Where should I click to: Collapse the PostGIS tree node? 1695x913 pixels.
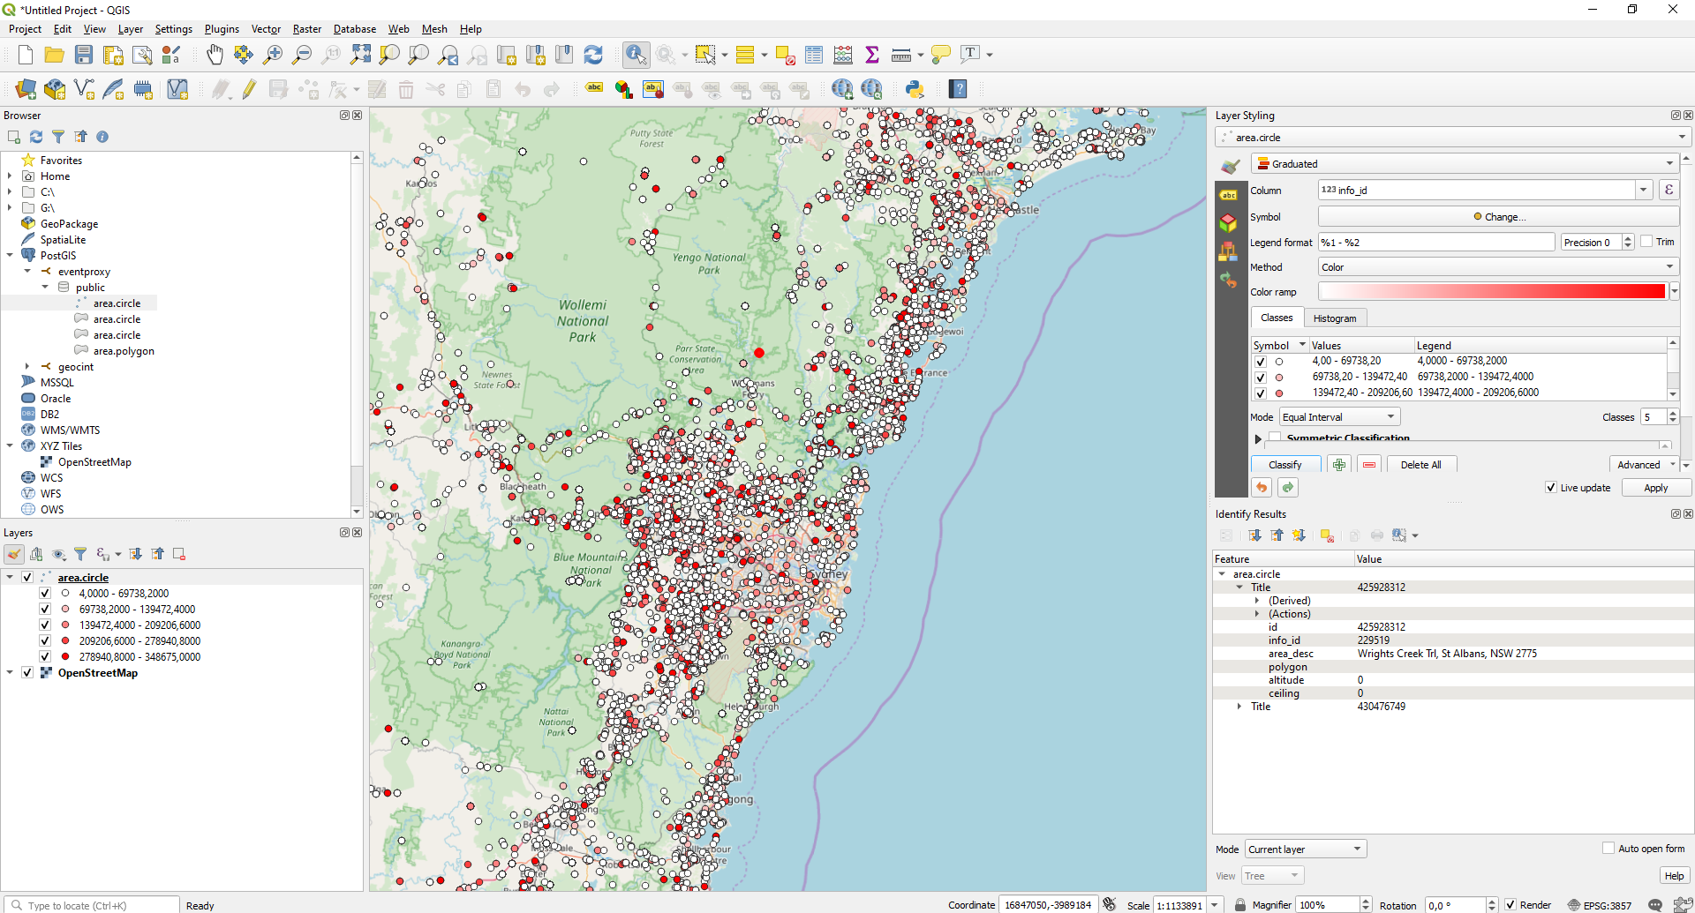point(10,256)
